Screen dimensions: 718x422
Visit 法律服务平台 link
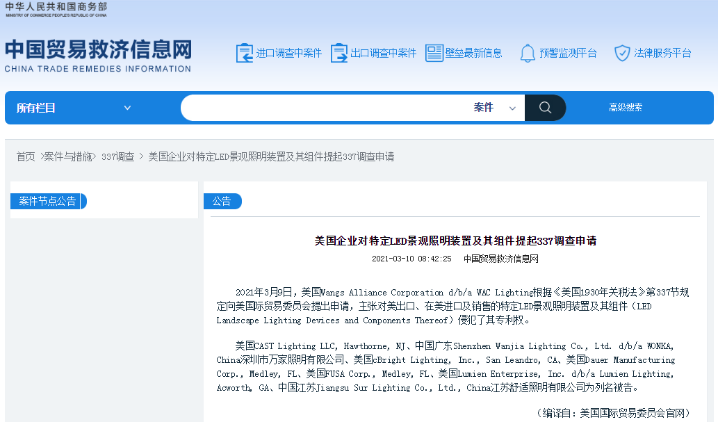click(662, 53)
